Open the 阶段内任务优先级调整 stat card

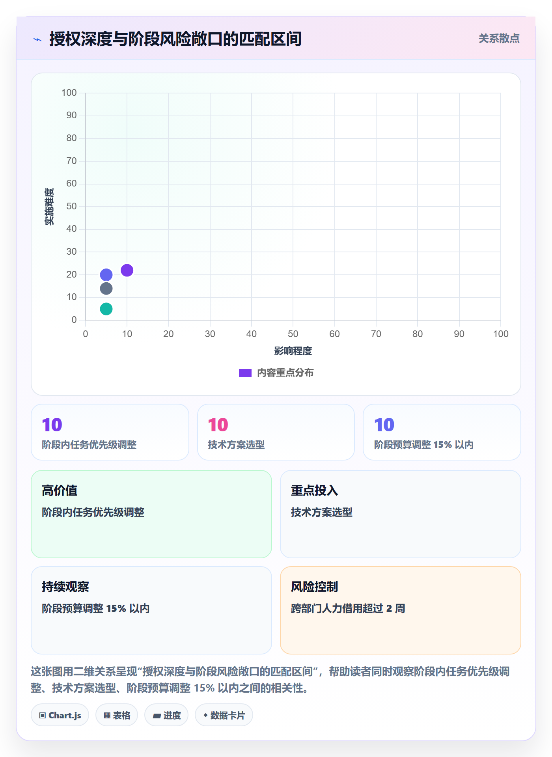coord(110,432)
